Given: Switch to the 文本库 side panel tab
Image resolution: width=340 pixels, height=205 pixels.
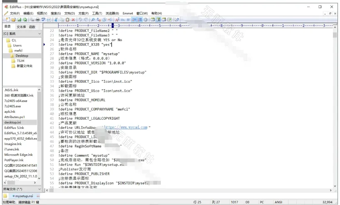Looking at the screenshot, I should coord(21,27).
